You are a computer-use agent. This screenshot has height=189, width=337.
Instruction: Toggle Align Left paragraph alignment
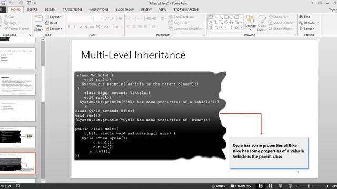[128, 27]
